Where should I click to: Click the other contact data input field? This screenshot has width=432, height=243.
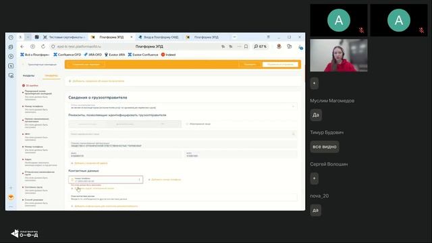tap(183, 197)
